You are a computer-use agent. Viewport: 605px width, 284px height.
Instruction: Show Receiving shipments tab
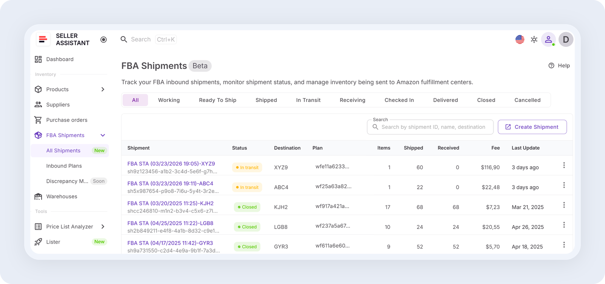[x=352, y=100]
